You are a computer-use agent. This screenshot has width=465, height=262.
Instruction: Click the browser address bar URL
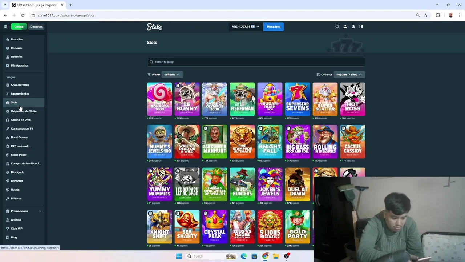click(x=66, y=15)
